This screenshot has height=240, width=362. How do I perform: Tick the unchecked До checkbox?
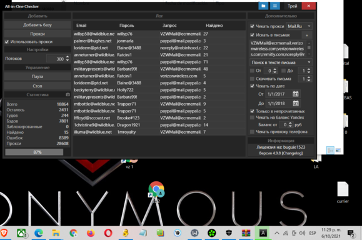283,71
